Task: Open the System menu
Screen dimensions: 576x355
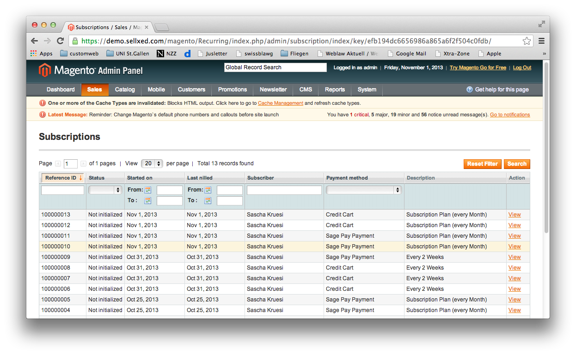Action: [x=367, y=90]
